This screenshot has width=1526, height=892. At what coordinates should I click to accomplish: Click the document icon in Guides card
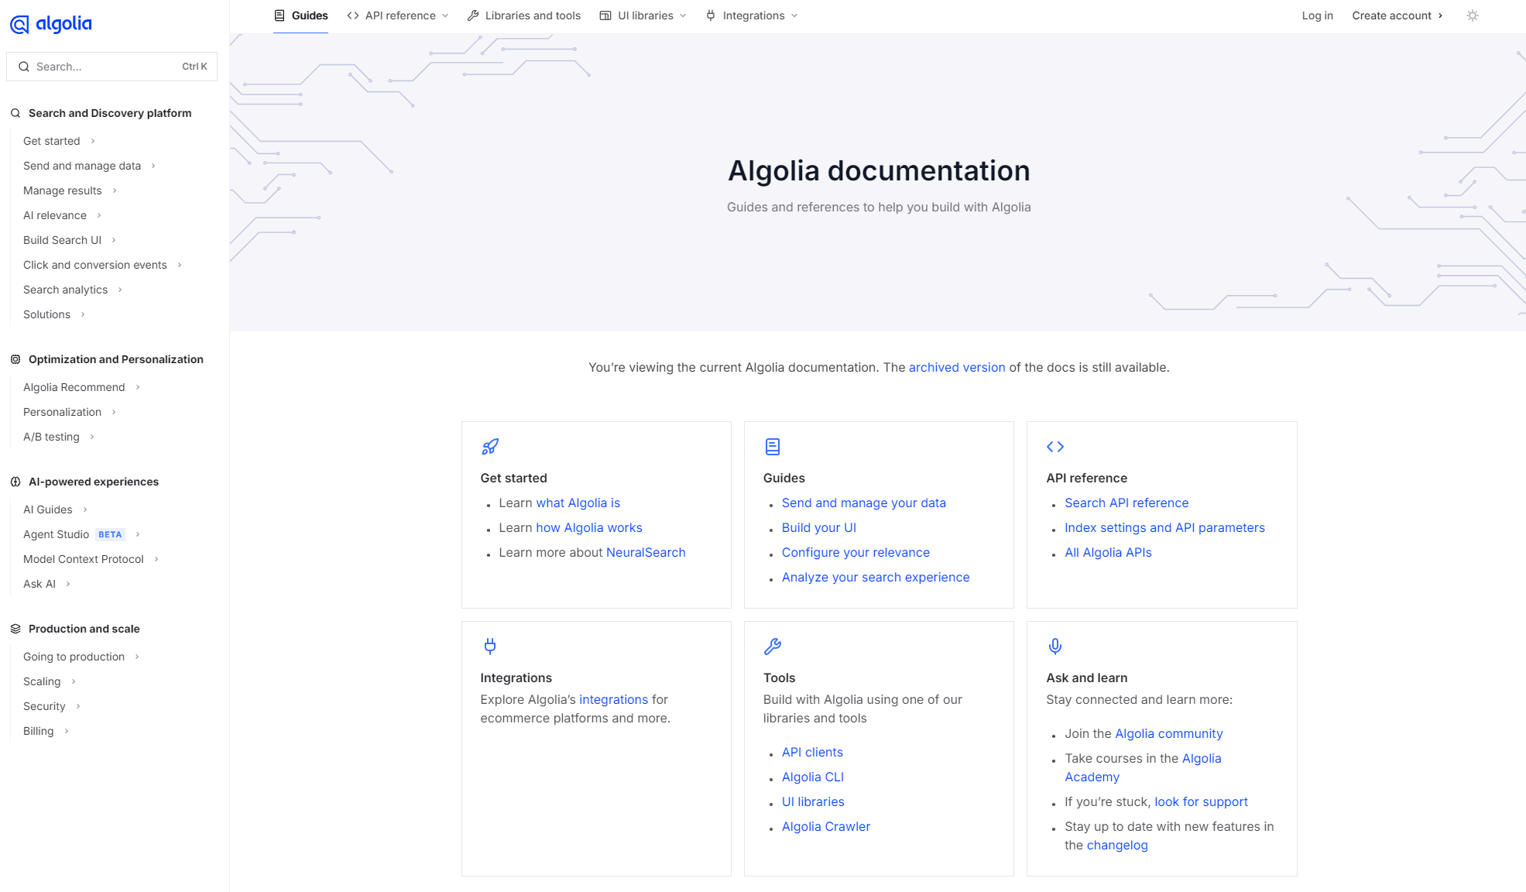tap(772, 447)
